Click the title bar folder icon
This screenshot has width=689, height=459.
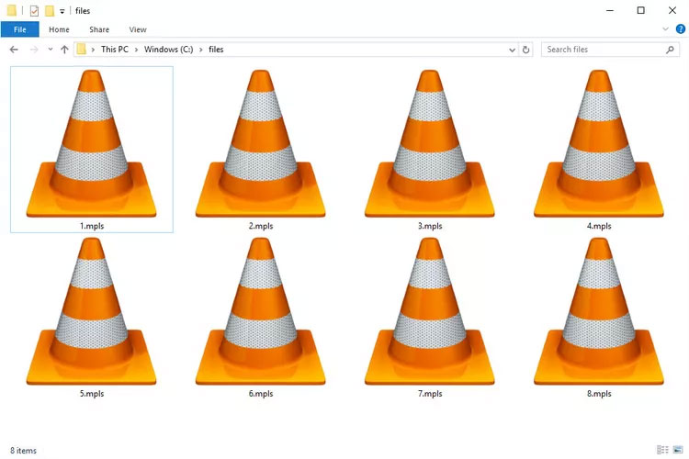pos(12,10)
